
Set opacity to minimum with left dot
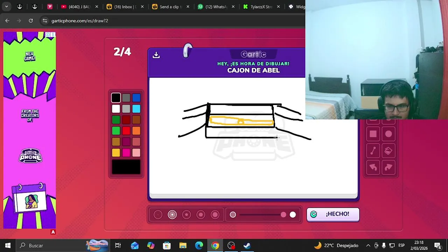pyautogui.click(x=233, y=215)
